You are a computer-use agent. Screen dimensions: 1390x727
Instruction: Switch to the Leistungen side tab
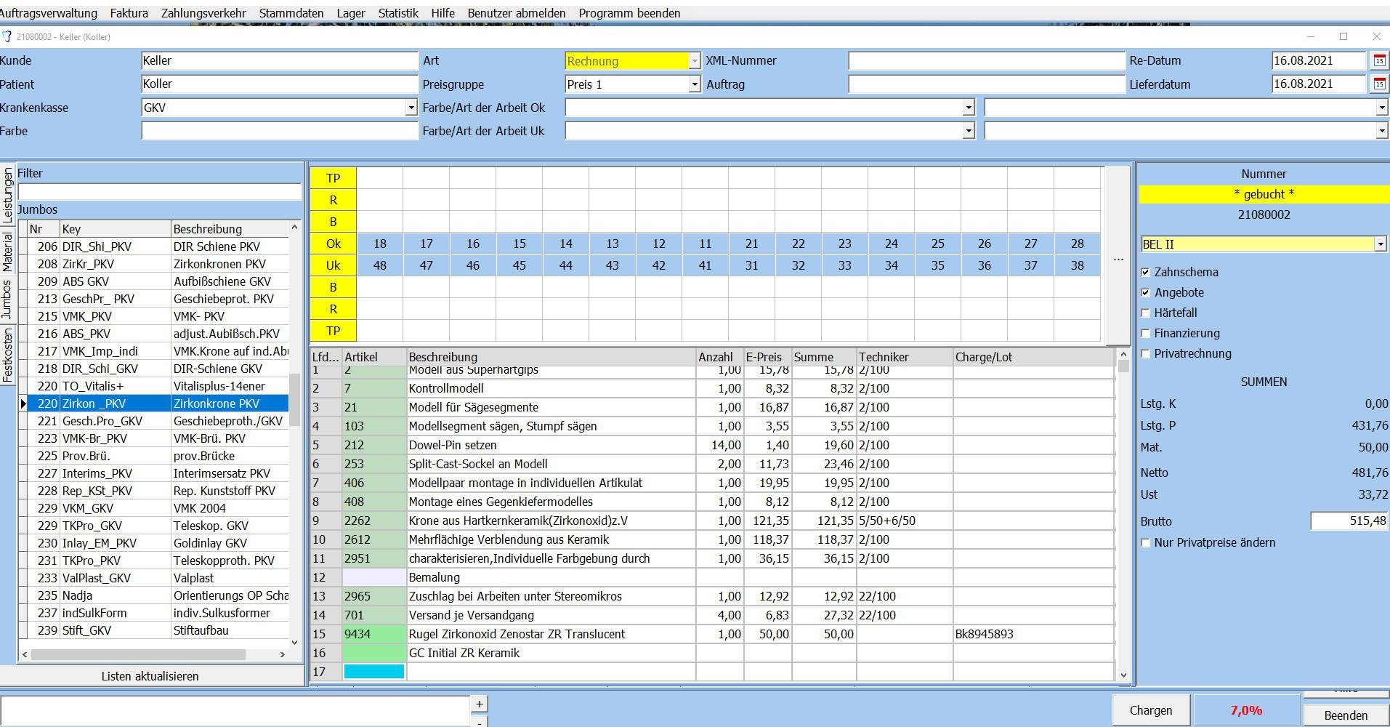[7, 195]
